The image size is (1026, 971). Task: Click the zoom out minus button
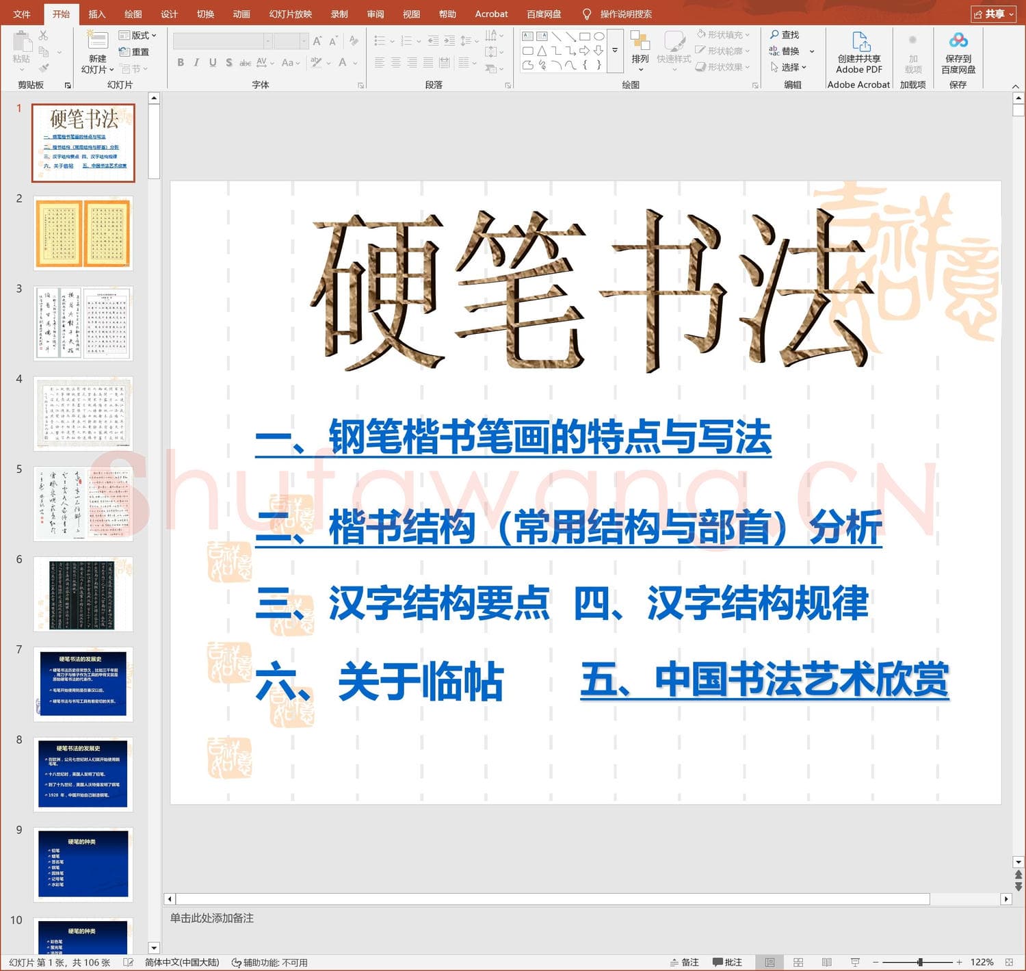click(876, 962)
